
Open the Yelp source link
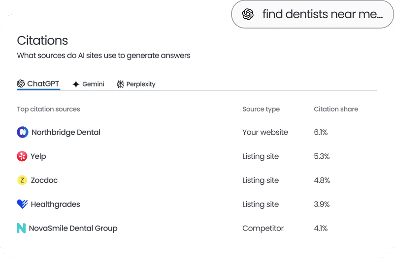click(x=38, y=156)
